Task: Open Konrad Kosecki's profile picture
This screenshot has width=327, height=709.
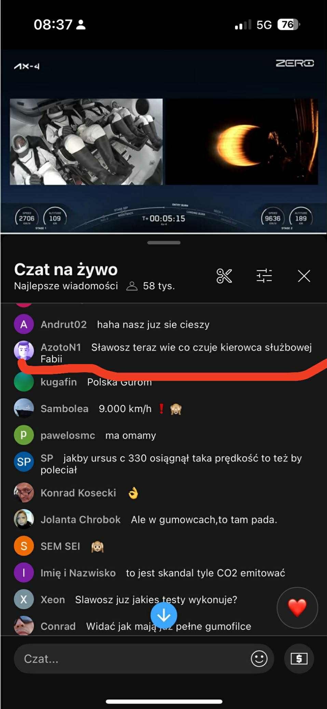Action: 24,492
